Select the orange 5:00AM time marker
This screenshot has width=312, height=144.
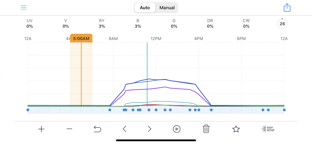coord(81,39)
